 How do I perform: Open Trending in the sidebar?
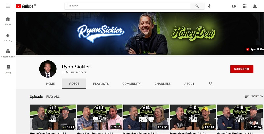click(8, 37)
